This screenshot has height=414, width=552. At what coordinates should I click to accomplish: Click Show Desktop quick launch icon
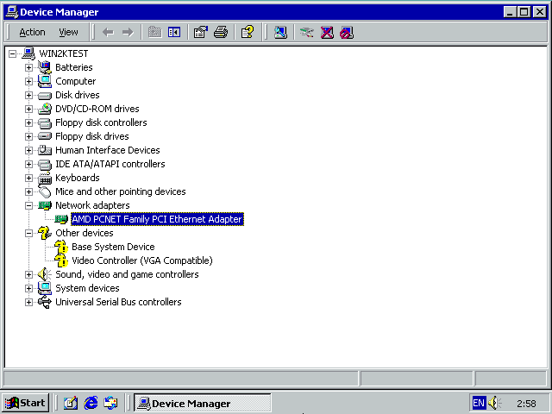[71, 403]
